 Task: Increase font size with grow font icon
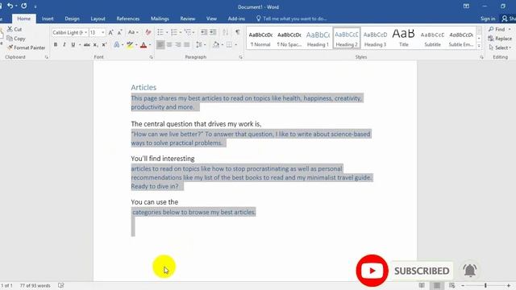[111, 32]
